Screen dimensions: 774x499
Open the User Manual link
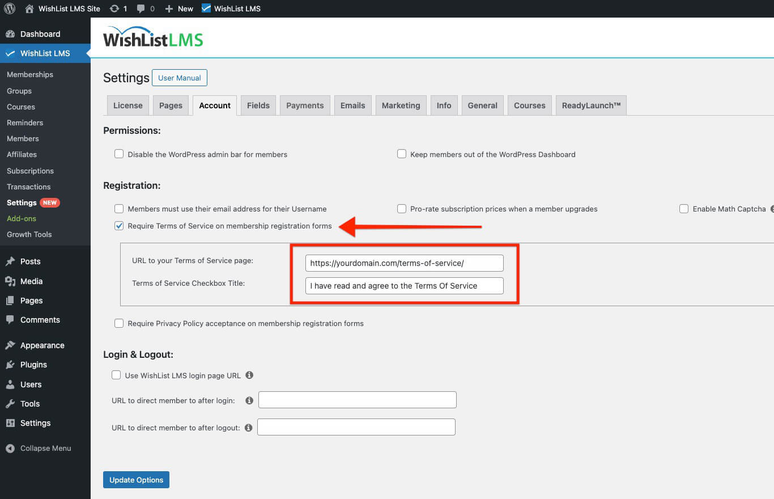point(180,78)
